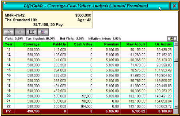Image resolution: width=180 pixels, height=116 pixels.
Task: Select year 16 row label
Action: (9, 75)
